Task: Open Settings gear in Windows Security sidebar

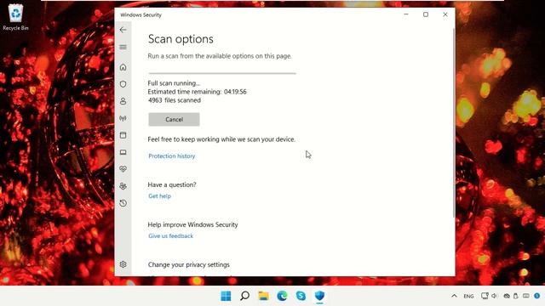Action: [123, 264]
